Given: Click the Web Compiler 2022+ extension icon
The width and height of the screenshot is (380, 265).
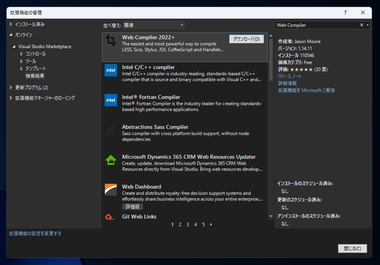Looking at the screenshot, I should [111, 40].
